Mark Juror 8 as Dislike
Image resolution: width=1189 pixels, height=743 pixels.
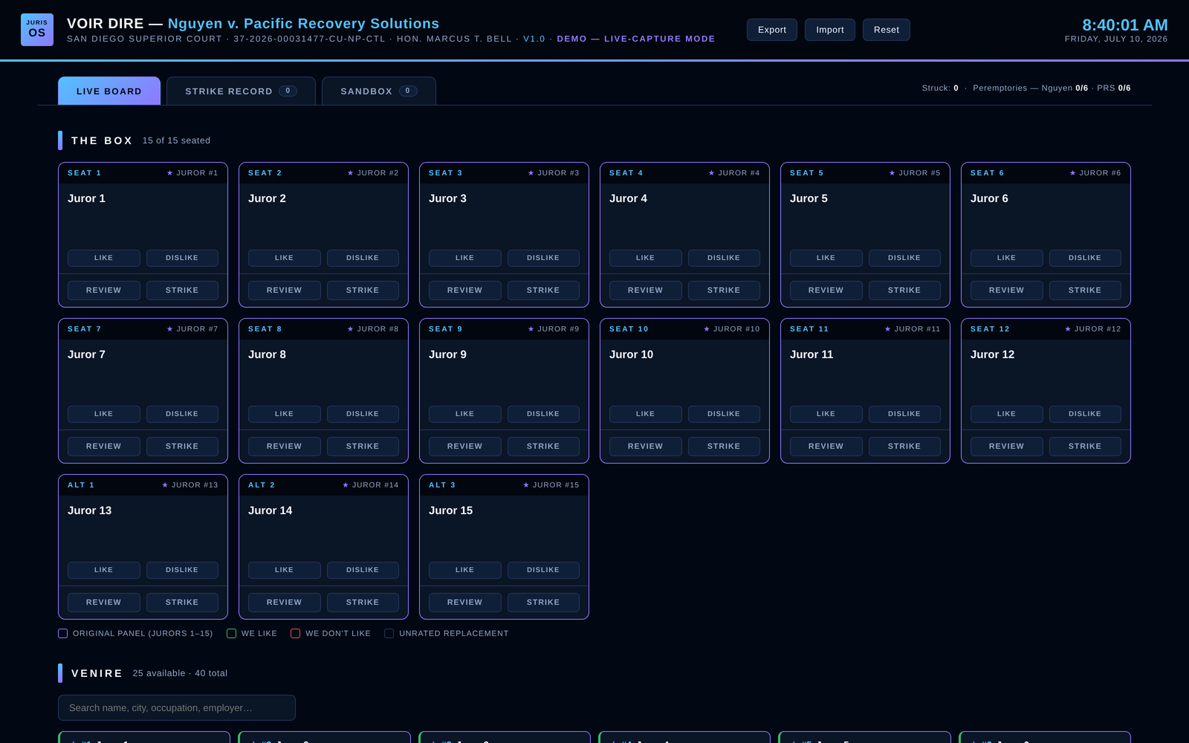(363, 414)
